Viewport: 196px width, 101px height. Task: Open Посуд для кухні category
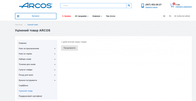[x=26, y=75]
